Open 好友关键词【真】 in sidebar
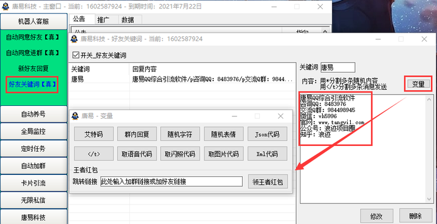The width and height of the screenshot is (437, 224). tap(32, 84)
